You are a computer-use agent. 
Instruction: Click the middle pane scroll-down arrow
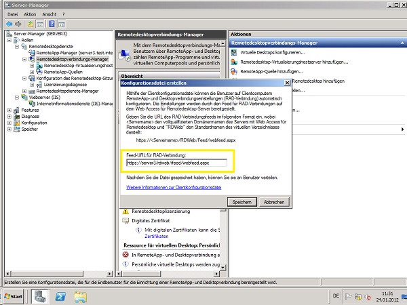[x=223, y=267]
